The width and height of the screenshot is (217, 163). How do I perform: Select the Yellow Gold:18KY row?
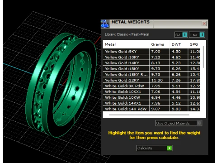(151, 69)
